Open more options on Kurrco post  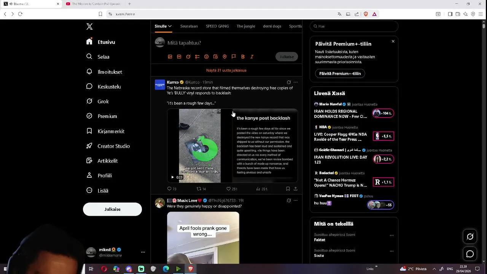(296, 82)
